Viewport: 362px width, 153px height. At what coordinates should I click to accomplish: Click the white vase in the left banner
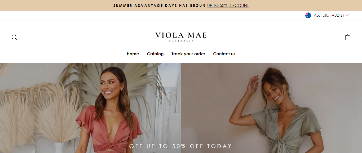point(59,148)
